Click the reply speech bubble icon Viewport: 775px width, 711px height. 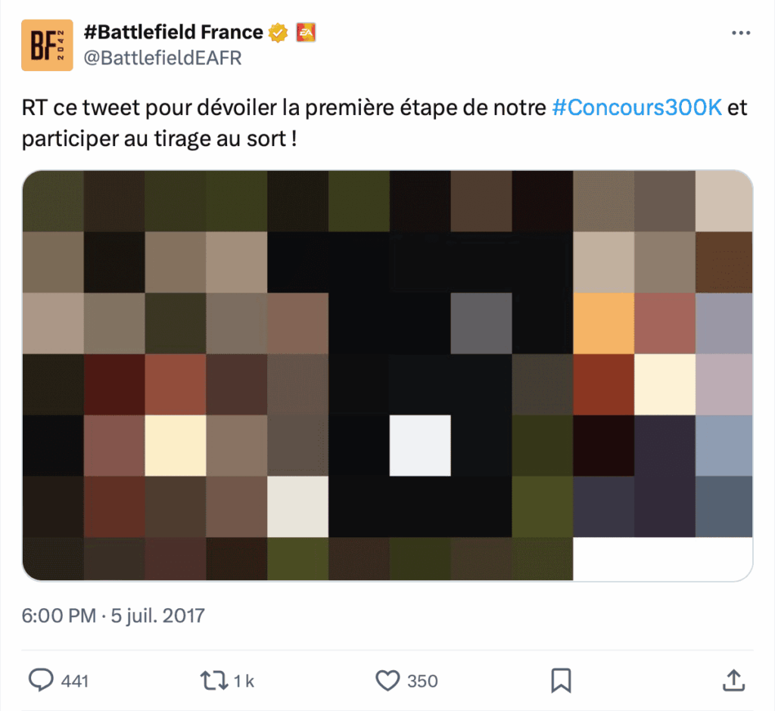point(41,680)
